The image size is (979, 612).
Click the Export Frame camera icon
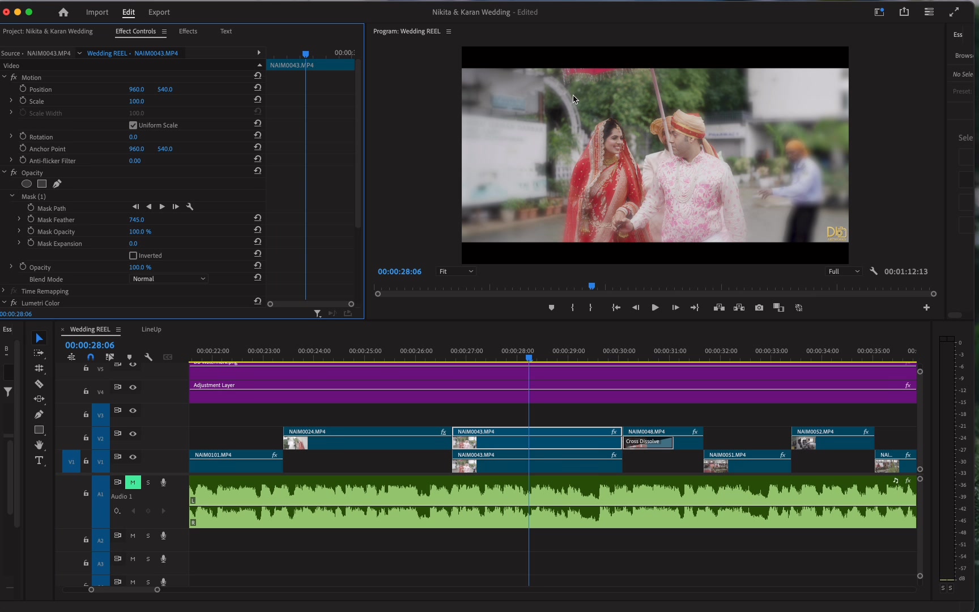tap(759, 308)
